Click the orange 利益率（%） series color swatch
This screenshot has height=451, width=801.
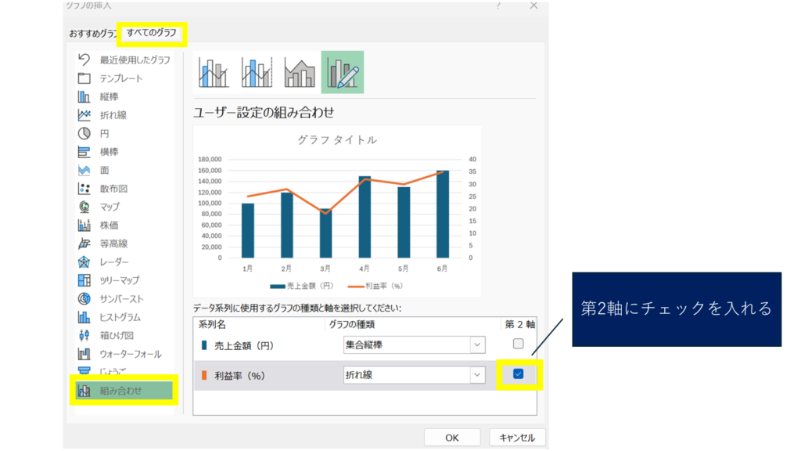[205, 375]
